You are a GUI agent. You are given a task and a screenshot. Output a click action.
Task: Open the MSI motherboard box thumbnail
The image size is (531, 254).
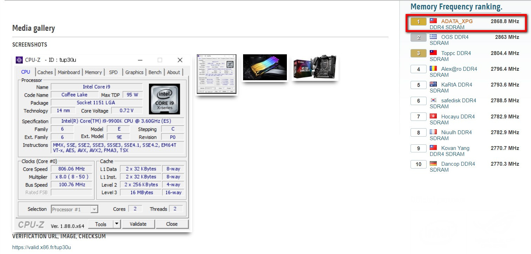[x=315, y=67]
